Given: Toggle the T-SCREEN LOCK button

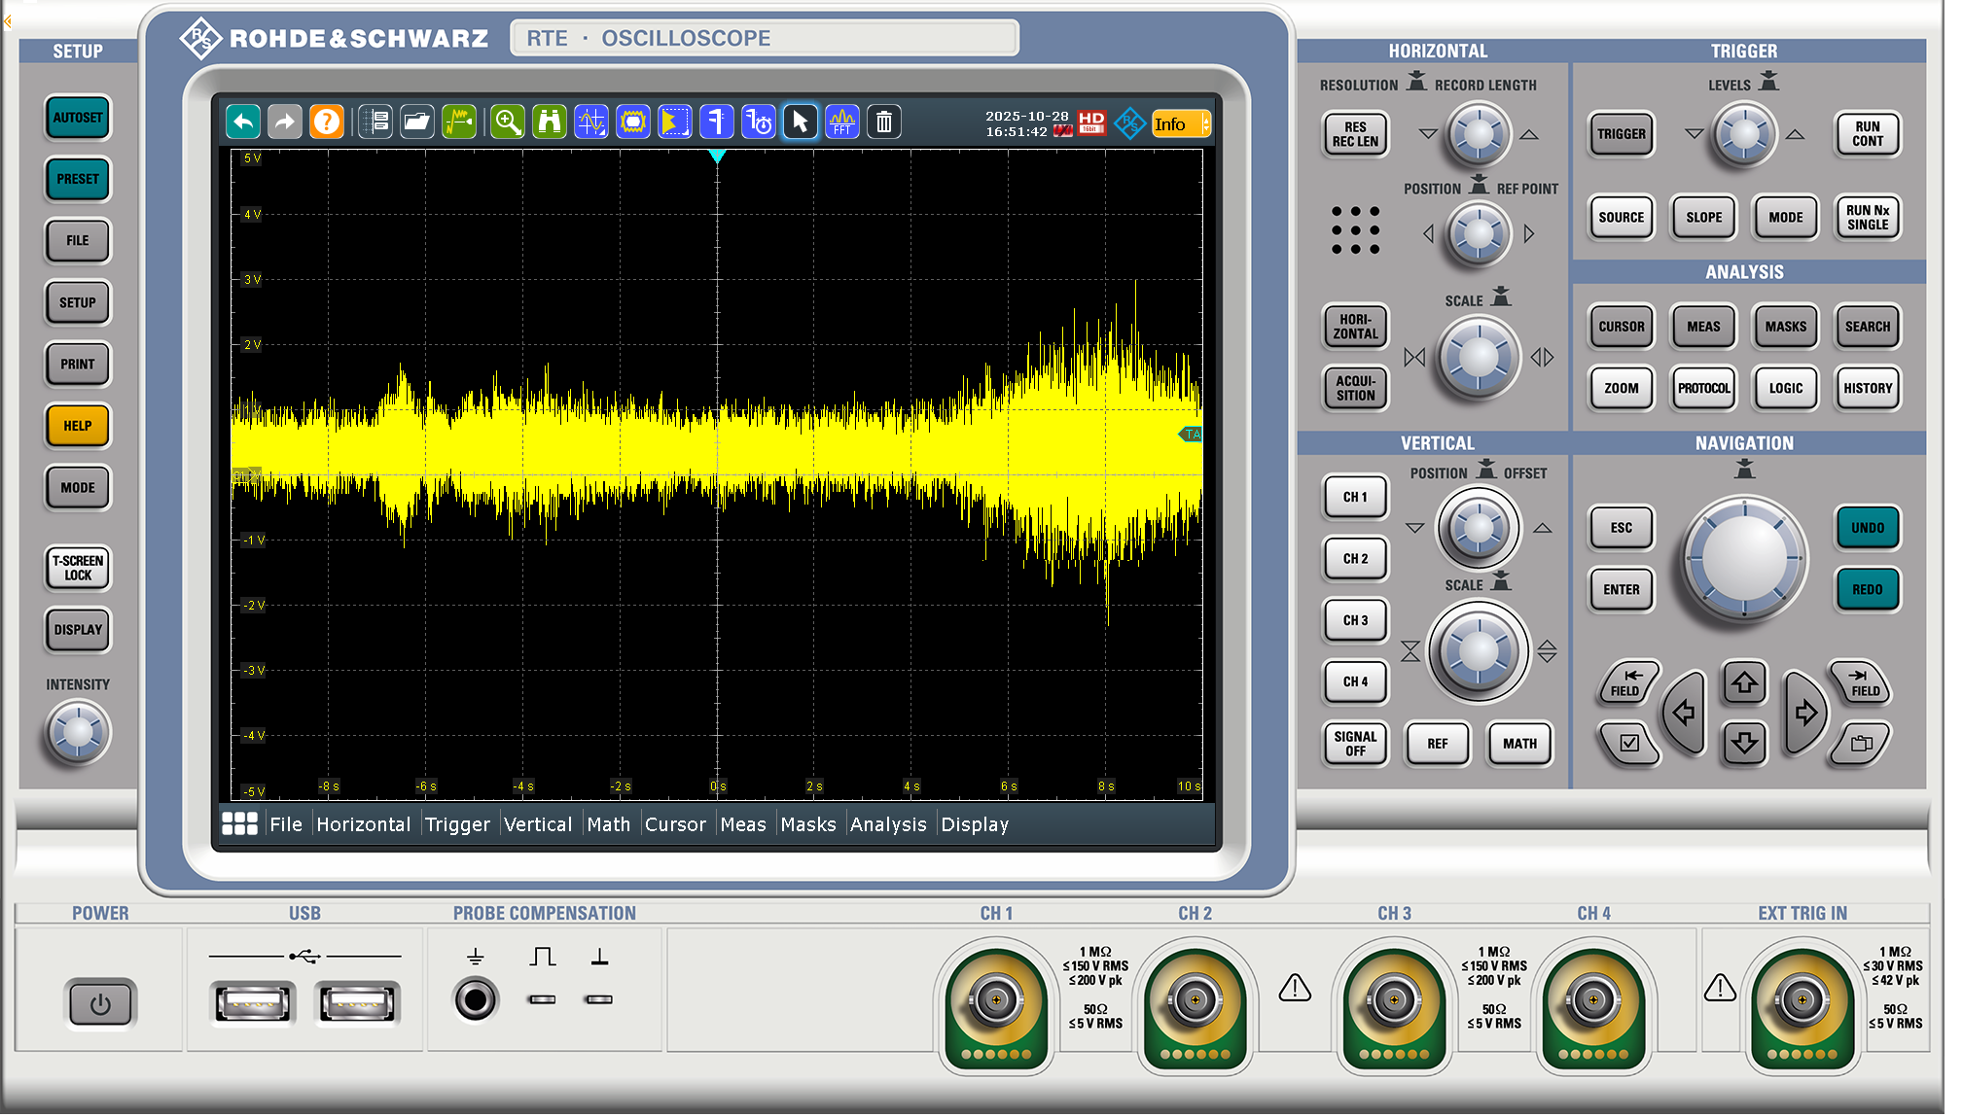Looking at the screenshot, I should (78, 568).
